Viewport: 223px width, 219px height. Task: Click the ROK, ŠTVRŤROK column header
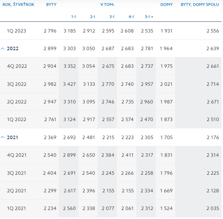(x=18, y=4)
